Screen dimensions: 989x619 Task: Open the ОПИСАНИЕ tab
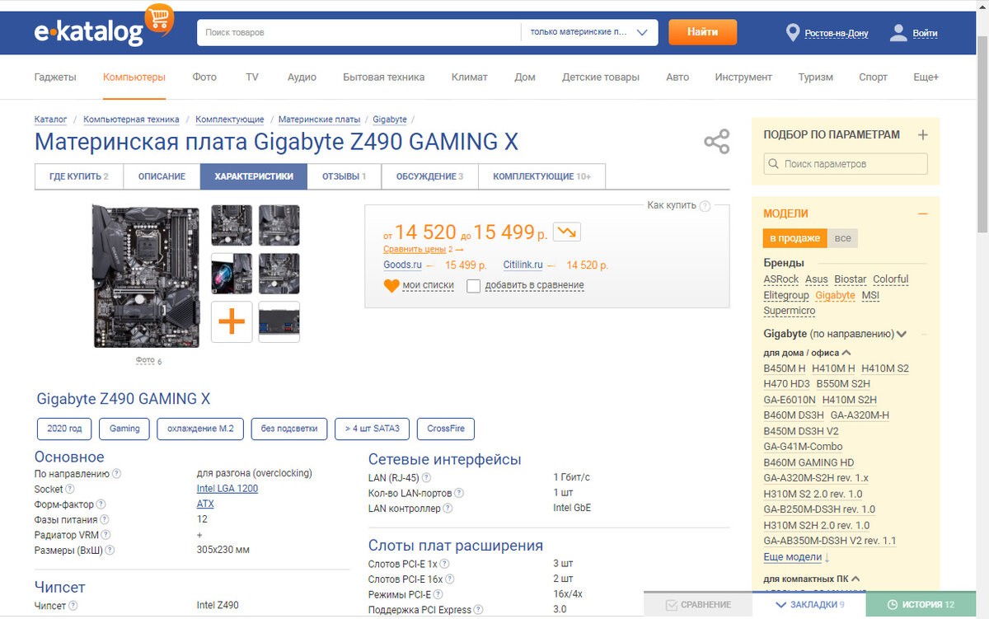tap(160, 176)
